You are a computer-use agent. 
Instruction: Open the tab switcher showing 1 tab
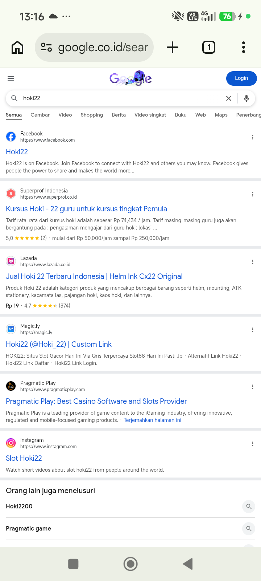209,47
